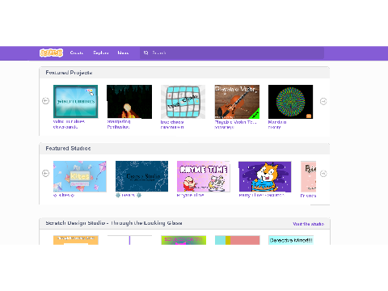
Task: Advance Featured Studios with right arrow
Action: point(323,174)
